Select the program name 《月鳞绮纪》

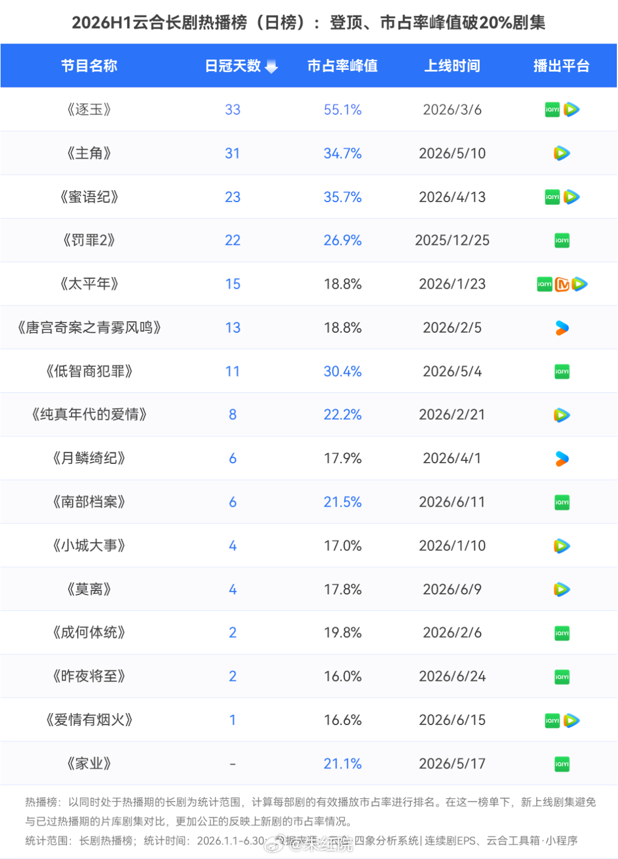point(89,459)
